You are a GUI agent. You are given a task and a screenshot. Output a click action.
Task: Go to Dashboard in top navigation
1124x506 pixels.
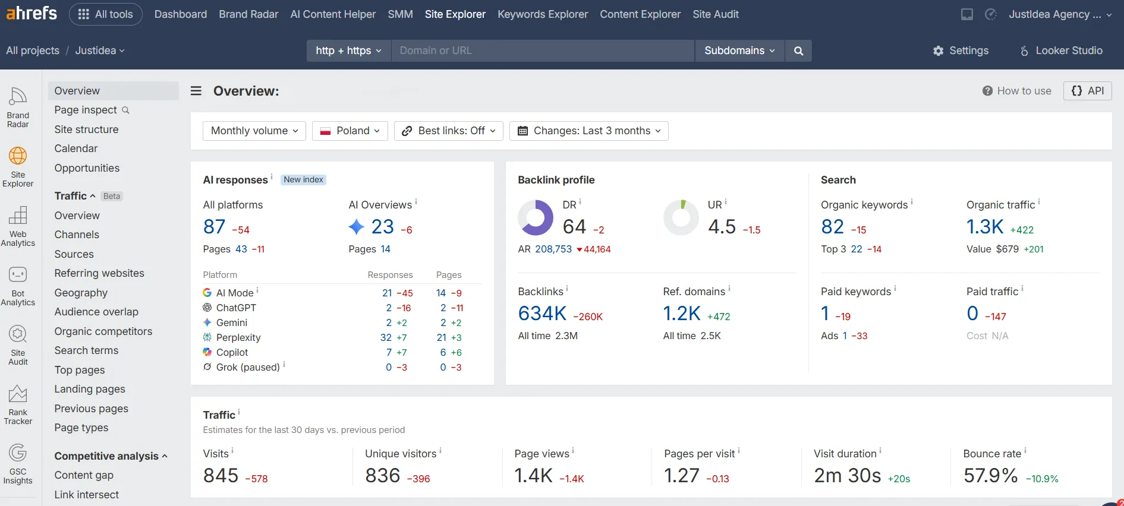coord(181,14)
